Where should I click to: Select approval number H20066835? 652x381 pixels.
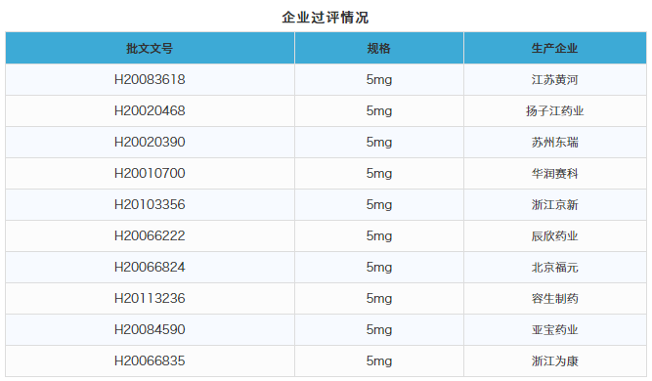click(150, 361)
